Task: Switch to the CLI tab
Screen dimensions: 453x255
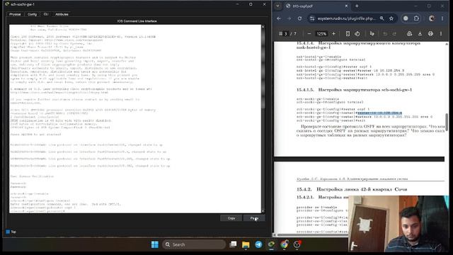Action: point(46,14)
